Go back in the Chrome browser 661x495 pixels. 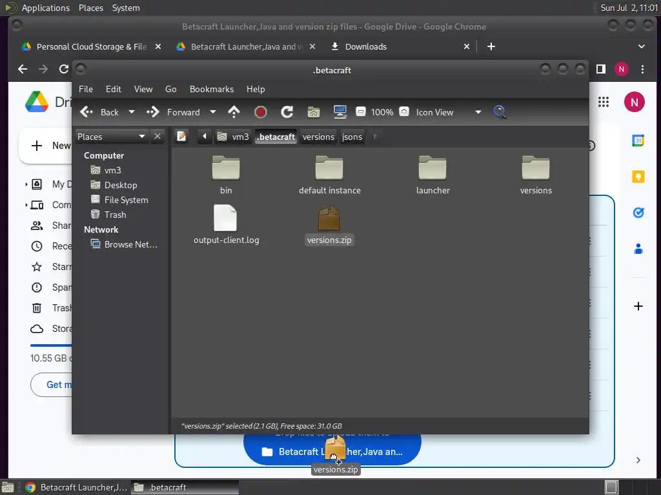pos(23,69)
